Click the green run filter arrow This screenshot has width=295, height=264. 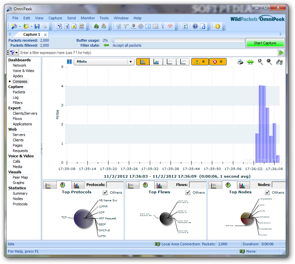(281, 53)
